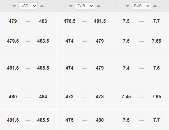This screenshot has height=130, width=169.
Task: Sort USD column descending with down arrow
Action: tap(14, 6)
